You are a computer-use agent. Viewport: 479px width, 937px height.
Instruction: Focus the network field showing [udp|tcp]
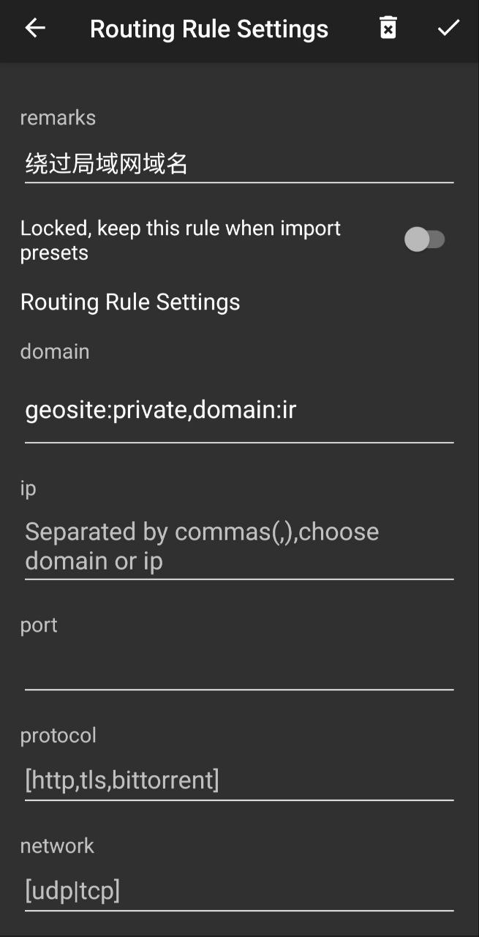tap(239, 890)
